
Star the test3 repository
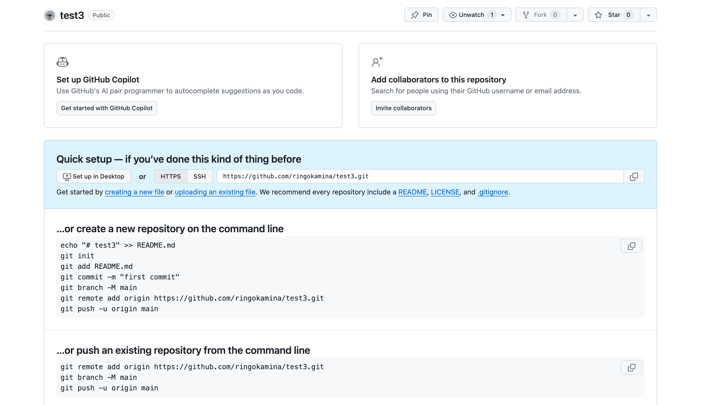[x=614, y=15]
